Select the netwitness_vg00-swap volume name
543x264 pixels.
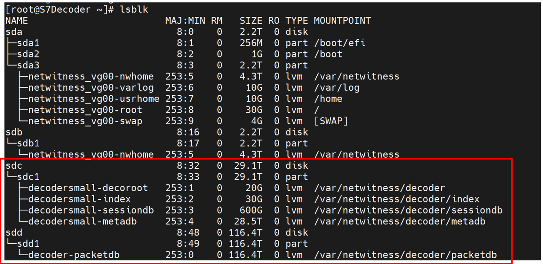(x=85, y=121)
